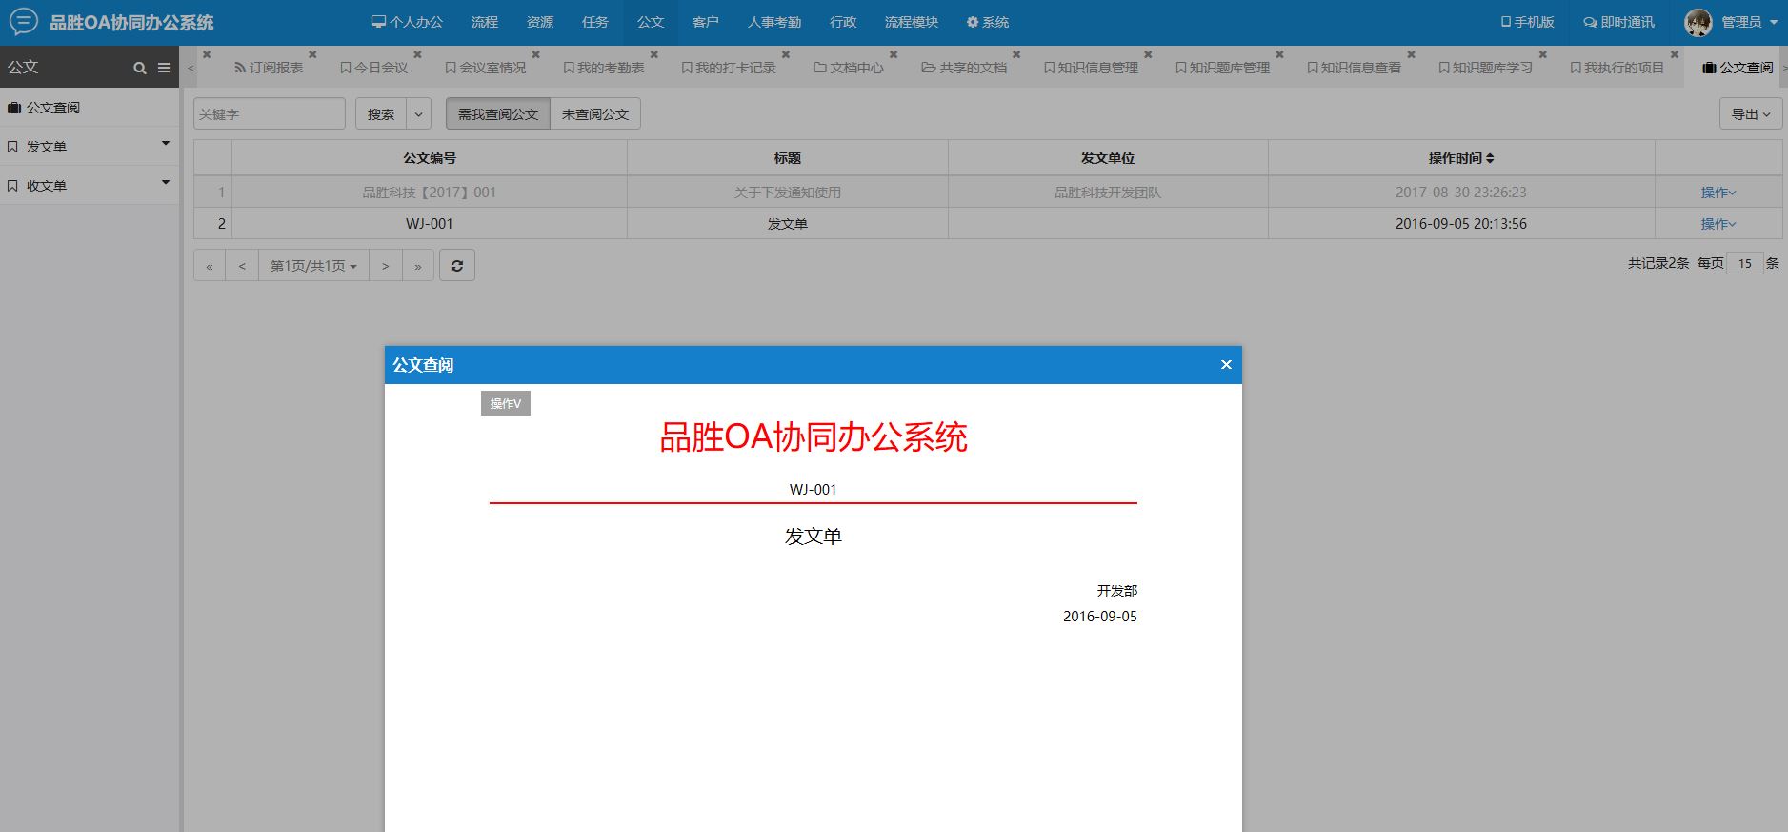
Task: Click the 品胜科技开发团队 cell
Action: pos(1108,193)
